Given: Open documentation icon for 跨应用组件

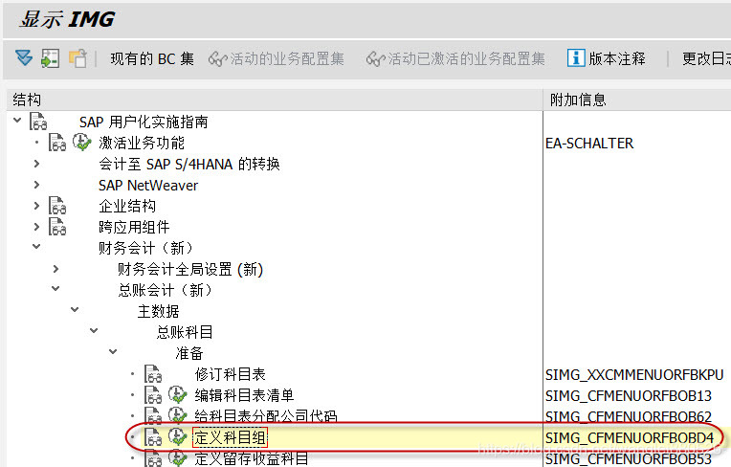Looking at the screenshot, I should [57, 227].
